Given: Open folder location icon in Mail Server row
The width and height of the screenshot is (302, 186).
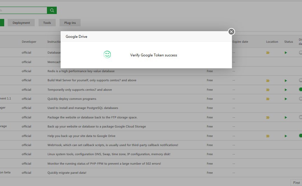Looking at the screenshot, I should point(268,81).
